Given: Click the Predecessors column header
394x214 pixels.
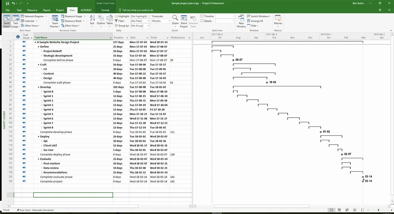Looking at the screenshot, I should [181, 38].
